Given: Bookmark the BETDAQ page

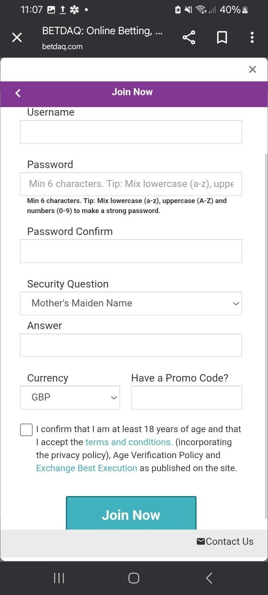Looking at the screenshot, I should [222, 37].
